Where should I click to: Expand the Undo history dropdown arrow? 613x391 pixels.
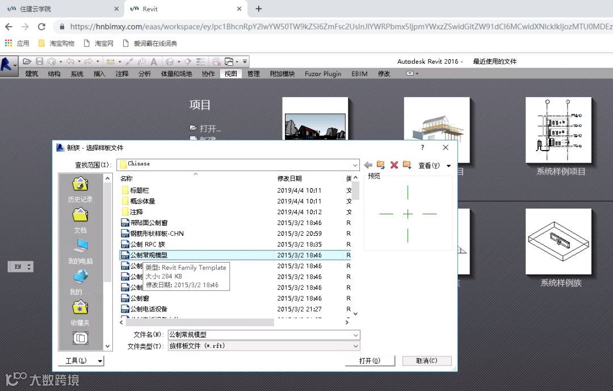pos(79,61)
